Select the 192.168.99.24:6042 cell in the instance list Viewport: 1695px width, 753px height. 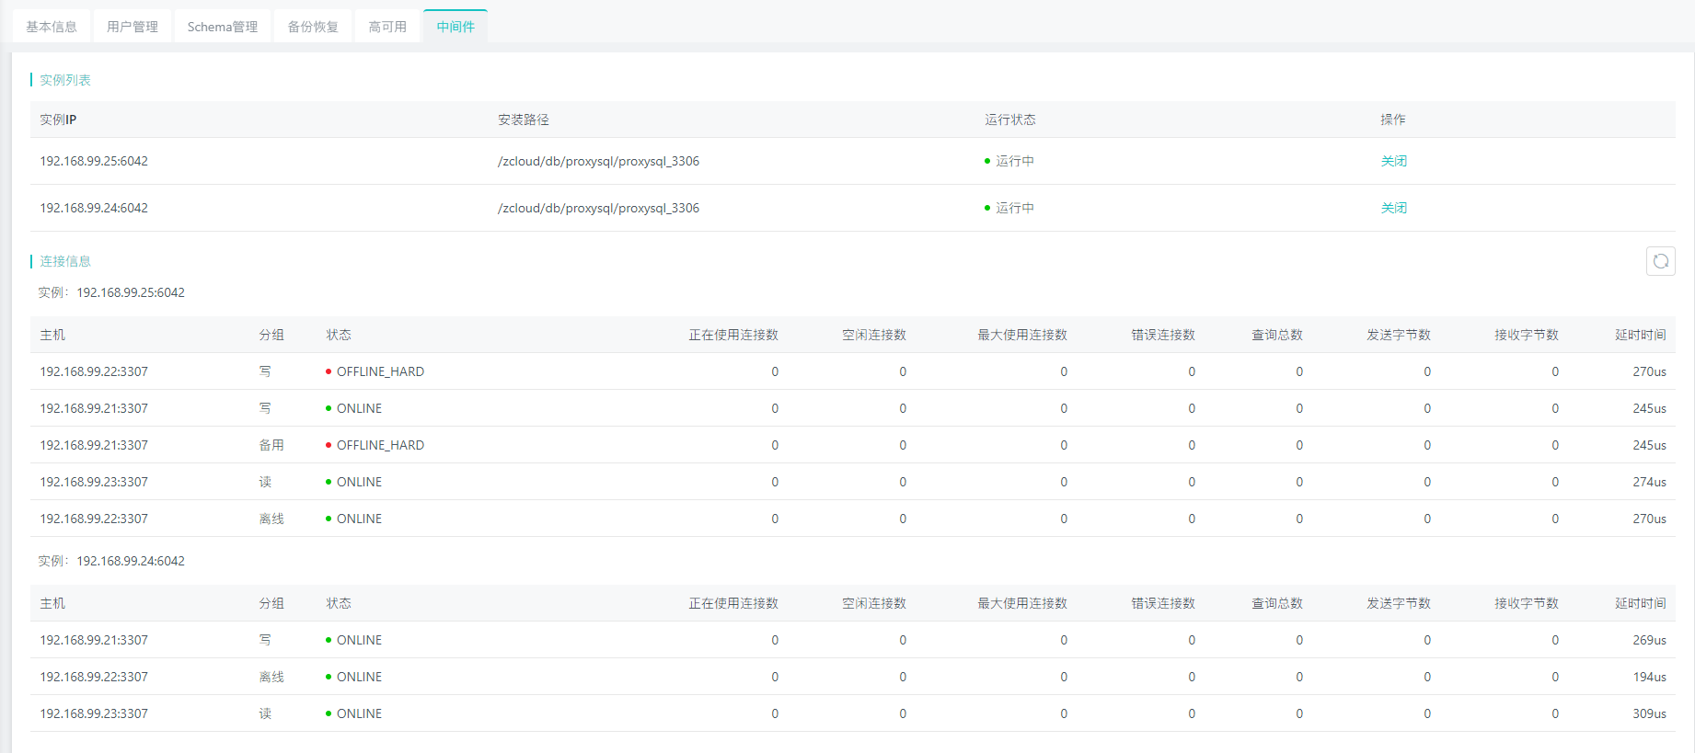[x=94, y=208]
